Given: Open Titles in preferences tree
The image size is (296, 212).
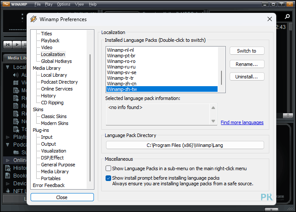Looking at the screenshot, I should 47,34.
